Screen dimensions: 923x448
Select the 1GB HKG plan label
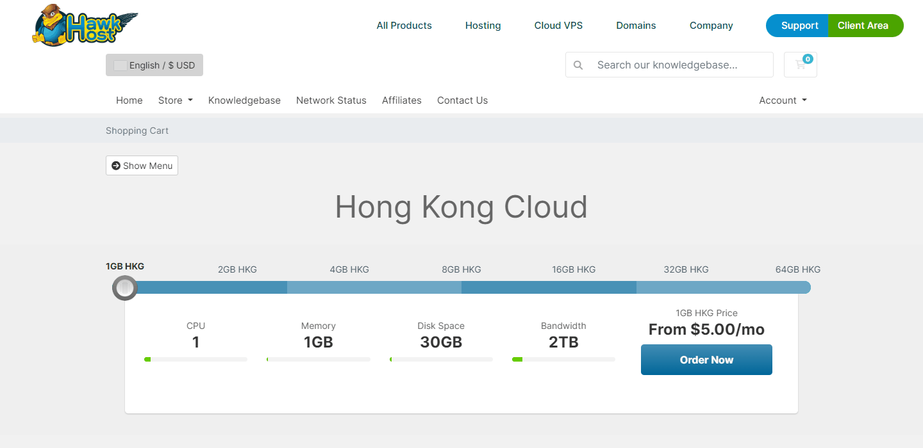pos(125,266)
